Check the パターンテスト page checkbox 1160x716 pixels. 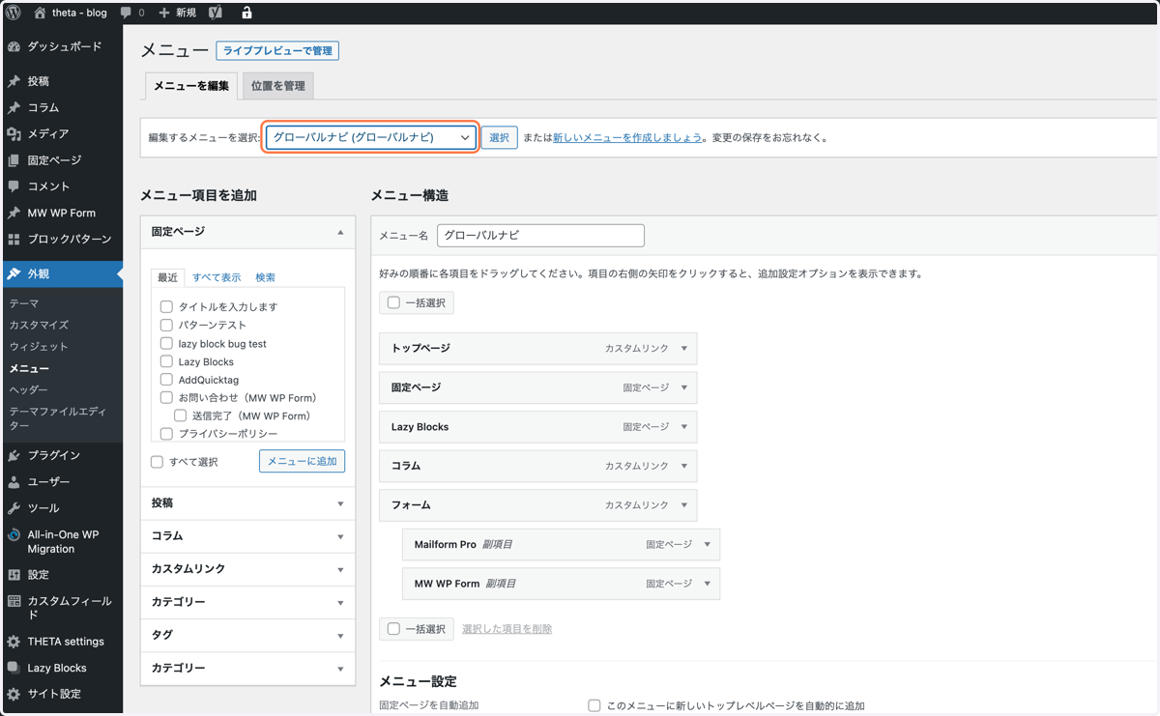[166, 325]
